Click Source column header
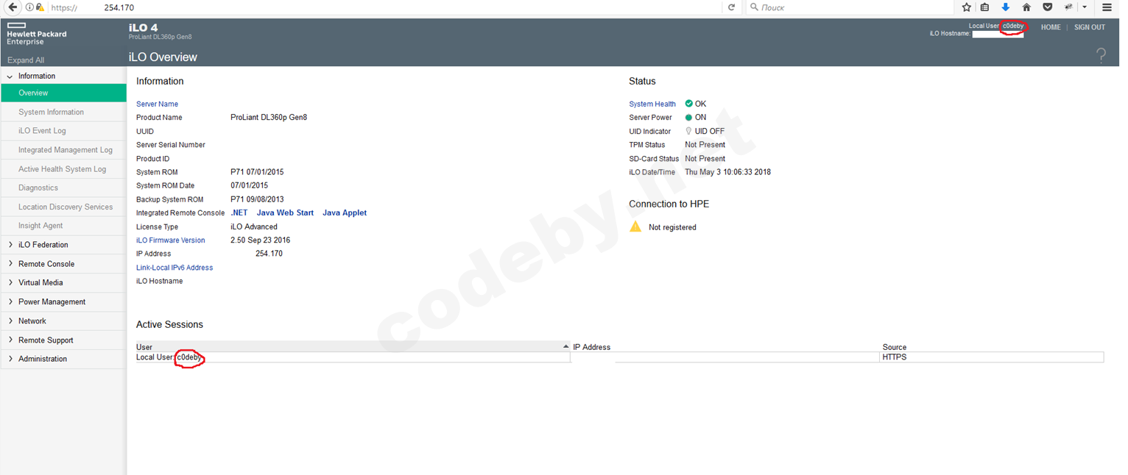Viewport: 1128px width, 475px height. pos(895,347)
